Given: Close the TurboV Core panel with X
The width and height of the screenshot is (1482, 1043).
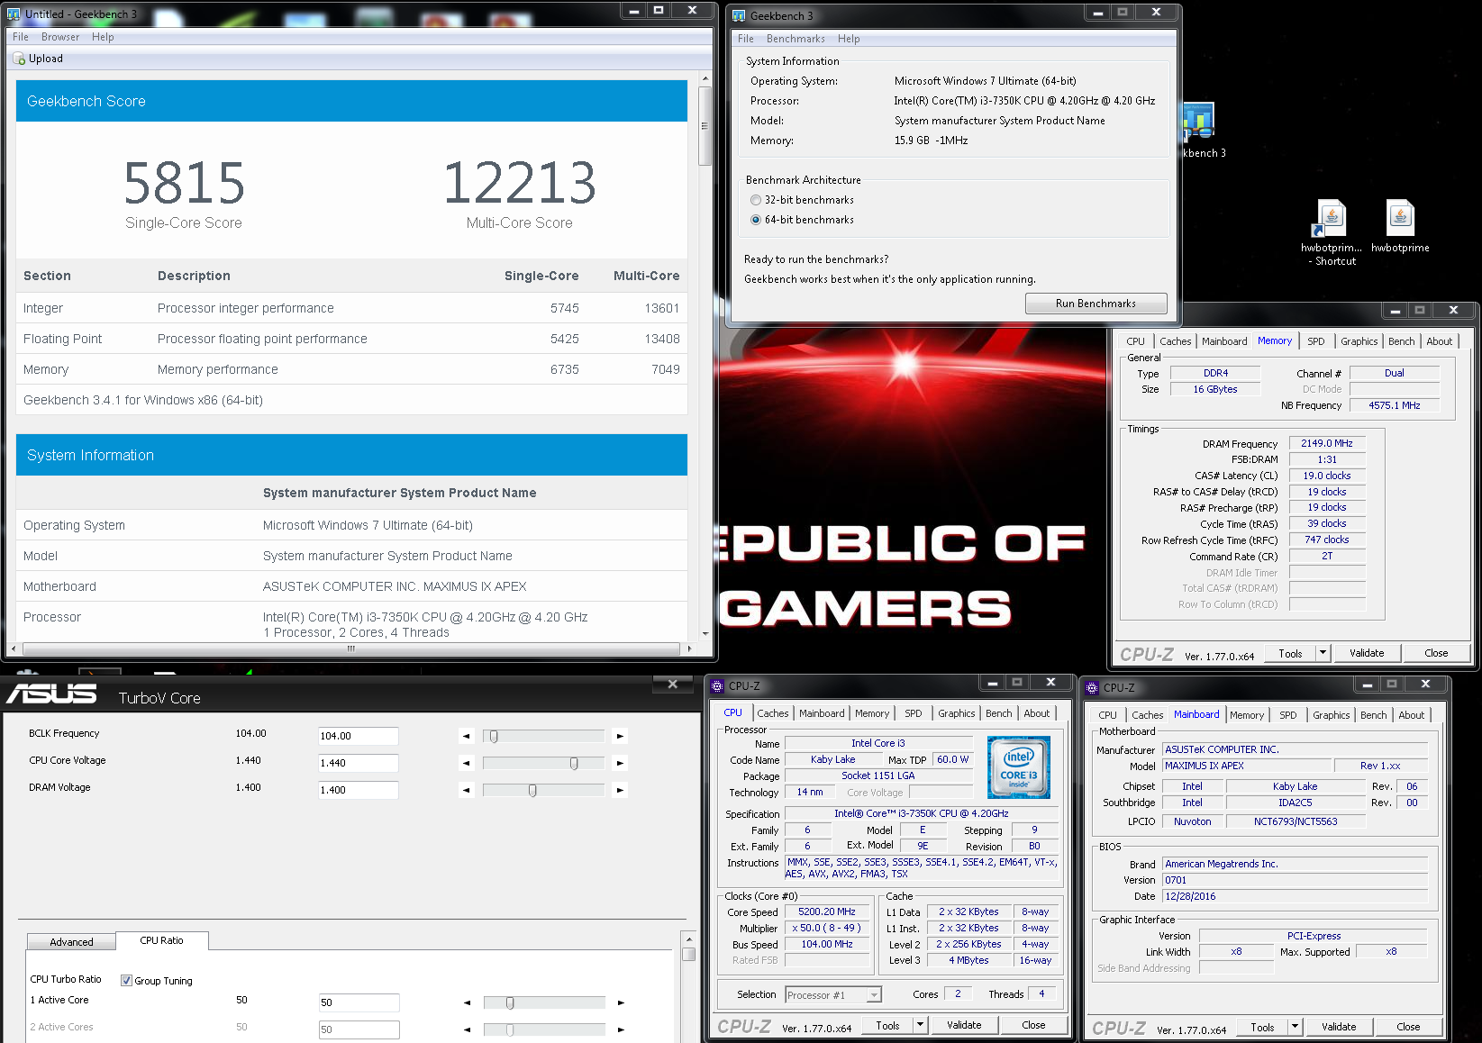Looking at the screenshot, I should (672, 685).
